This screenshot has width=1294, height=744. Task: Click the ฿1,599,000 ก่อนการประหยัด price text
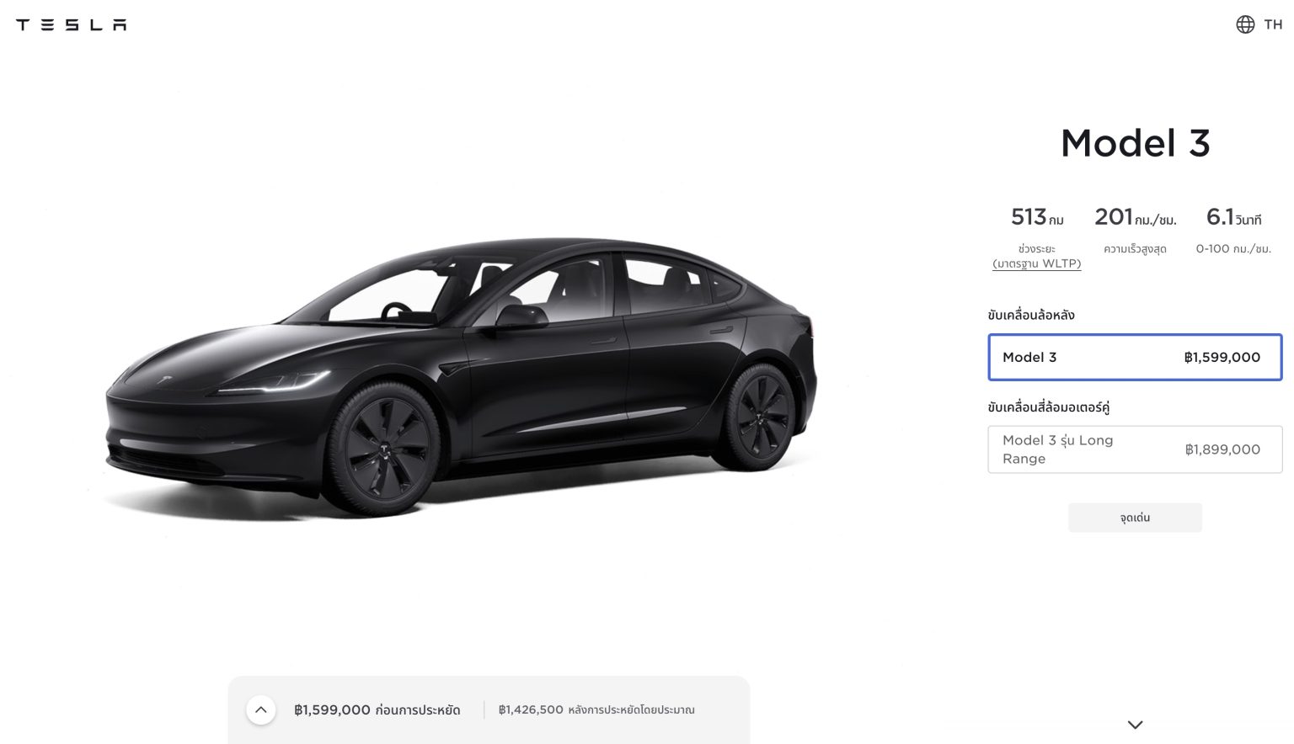pyautogui.click(x=377, y=709)
